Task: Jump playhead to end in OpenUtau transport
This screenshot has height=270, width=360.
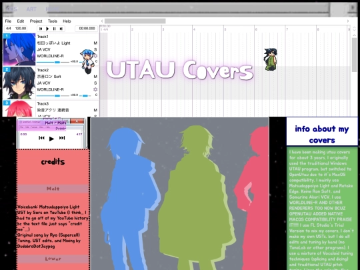Action: coord(61,29)
